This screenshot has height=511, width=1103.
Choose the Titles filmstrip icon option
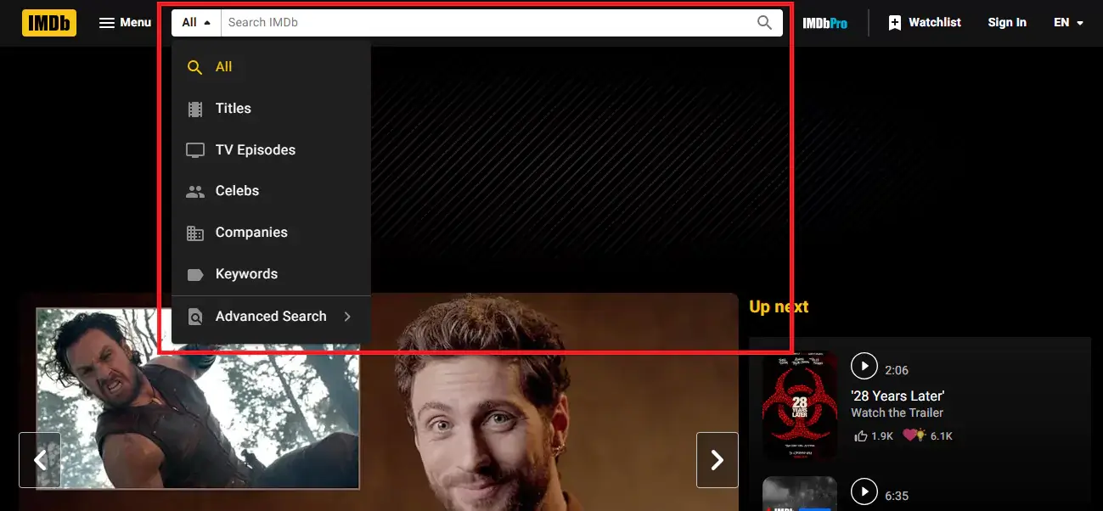194,109
